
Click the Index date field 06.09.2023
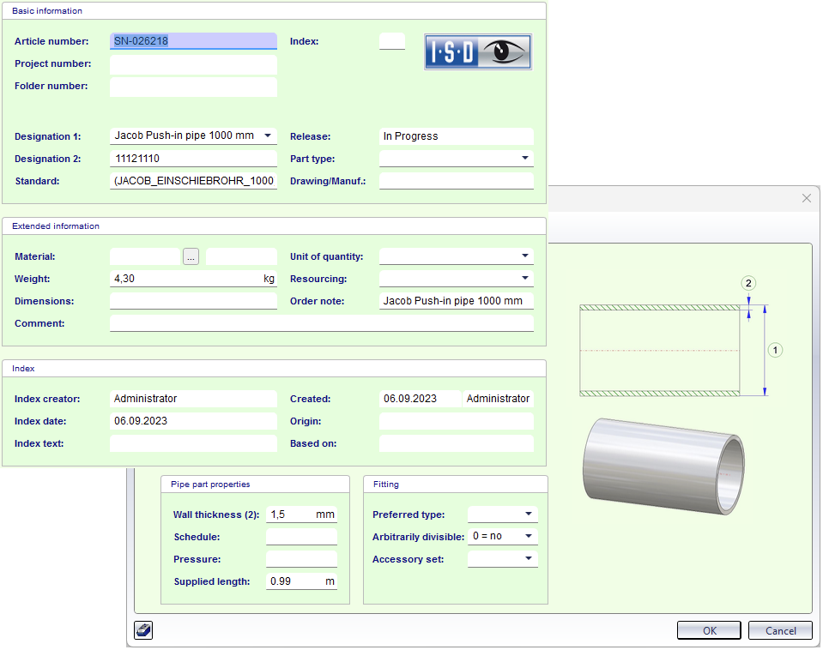pos(193,421)
